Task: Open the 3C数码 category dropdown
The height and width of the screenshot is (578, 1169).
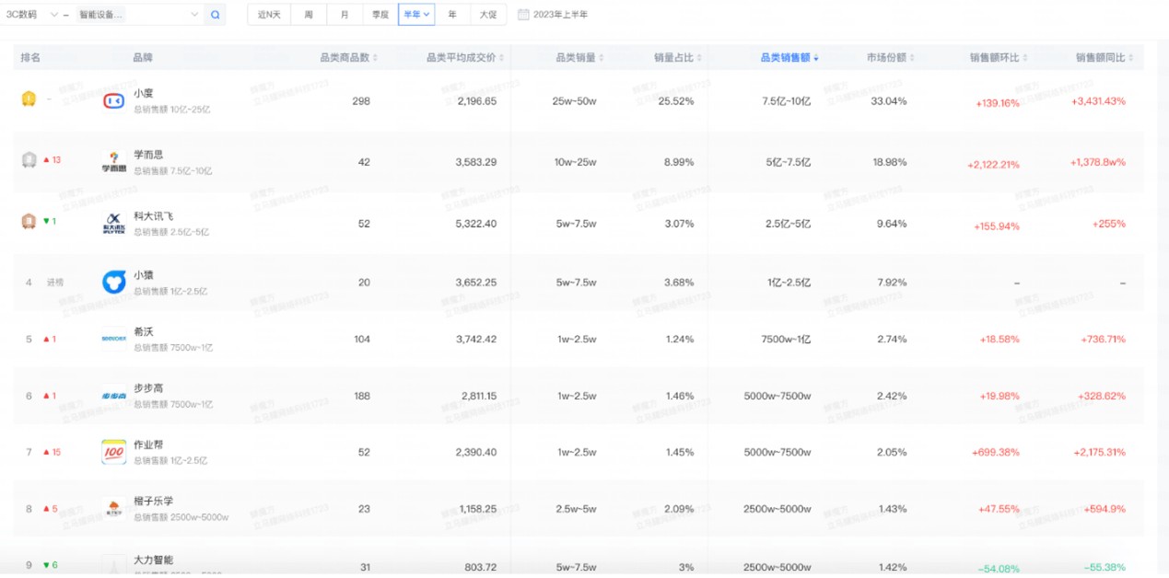Action: click(x=31, y=15)
